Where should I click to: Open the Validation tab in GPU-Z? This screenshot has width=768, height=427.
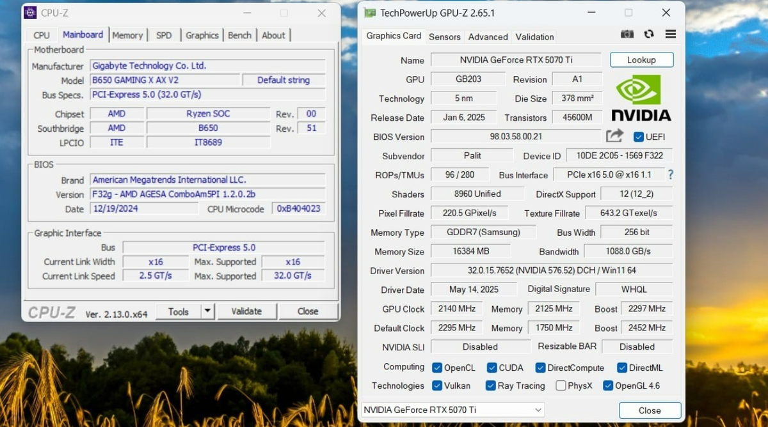(534, 36)
